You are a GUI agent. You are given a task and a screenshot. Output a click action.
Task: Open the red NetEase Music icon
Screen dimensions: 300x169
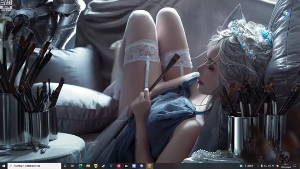coord(118,166)
